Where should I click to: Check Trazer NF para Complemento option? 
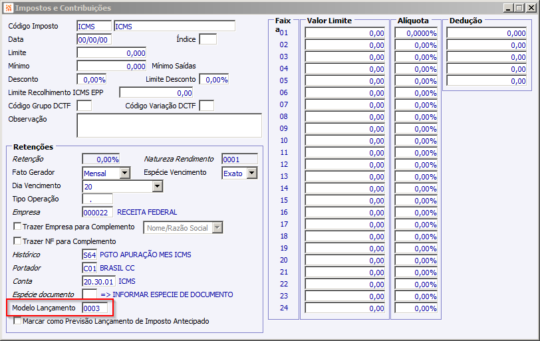point(17,241)
